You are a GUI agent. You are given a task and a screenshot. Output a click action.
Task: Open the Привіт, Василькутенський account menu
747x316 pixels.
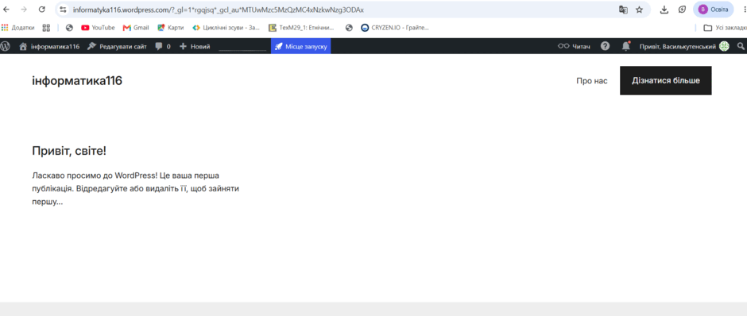[x=684, y=46]
